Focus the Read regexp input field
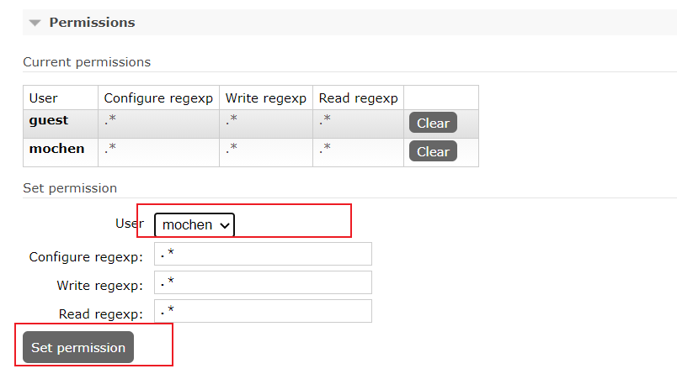 263,311
